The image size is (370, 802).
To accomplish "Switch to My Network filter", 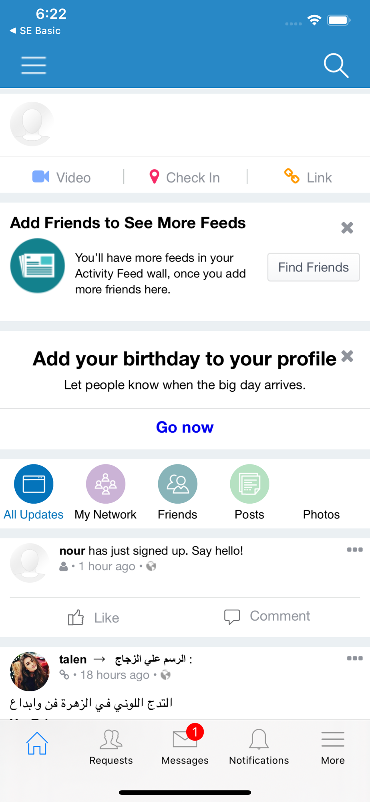I will point(106,492).
